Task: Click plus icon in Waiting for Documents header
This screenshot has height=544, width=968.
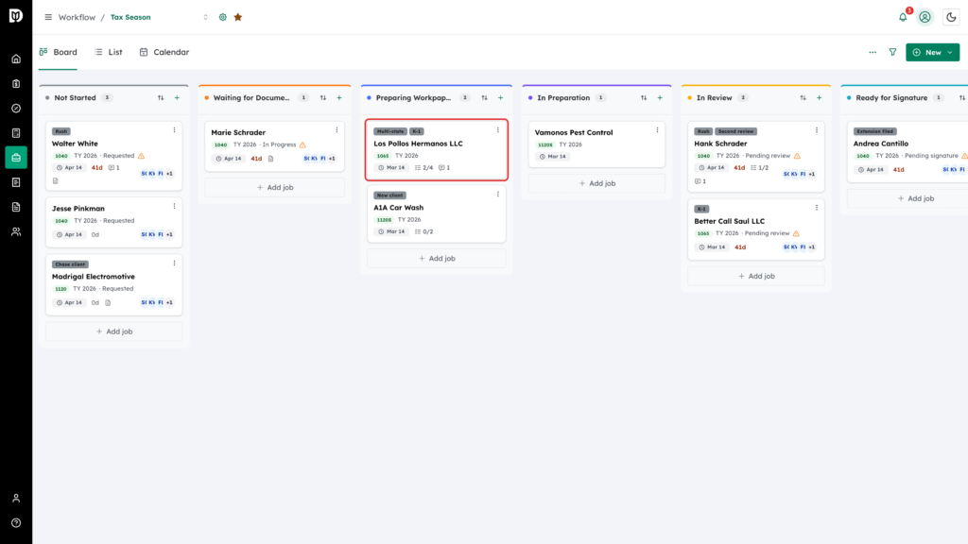Action: coord(339,98)
